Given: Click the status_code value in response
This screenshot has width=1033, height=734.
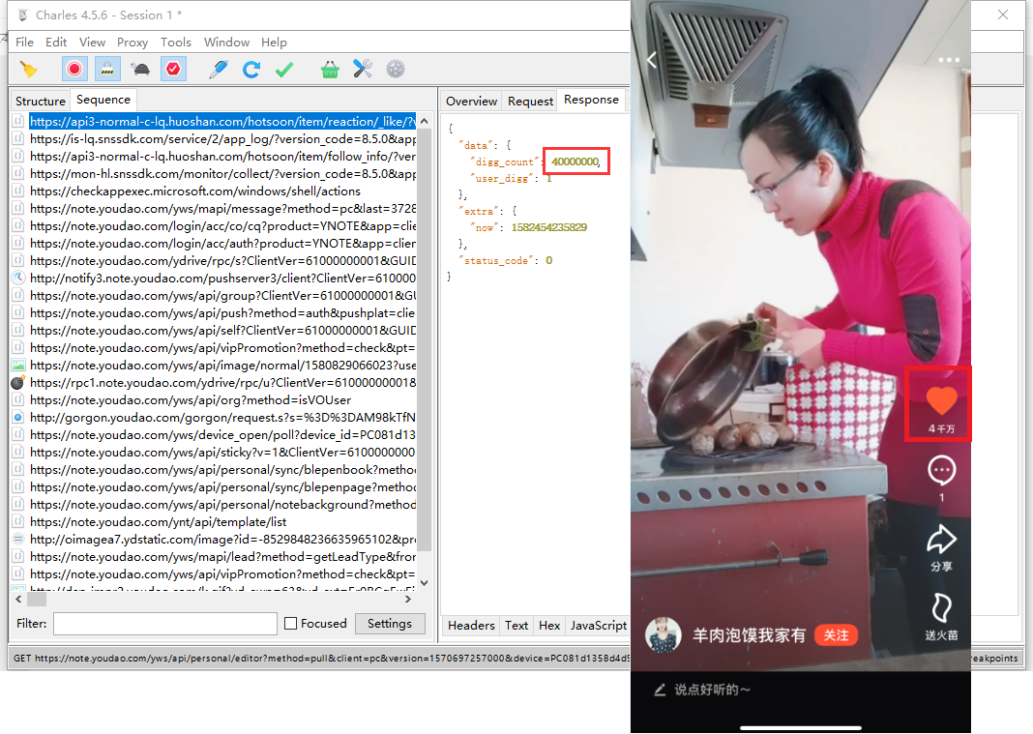Looking at the screenshot, I should (548, 260).
